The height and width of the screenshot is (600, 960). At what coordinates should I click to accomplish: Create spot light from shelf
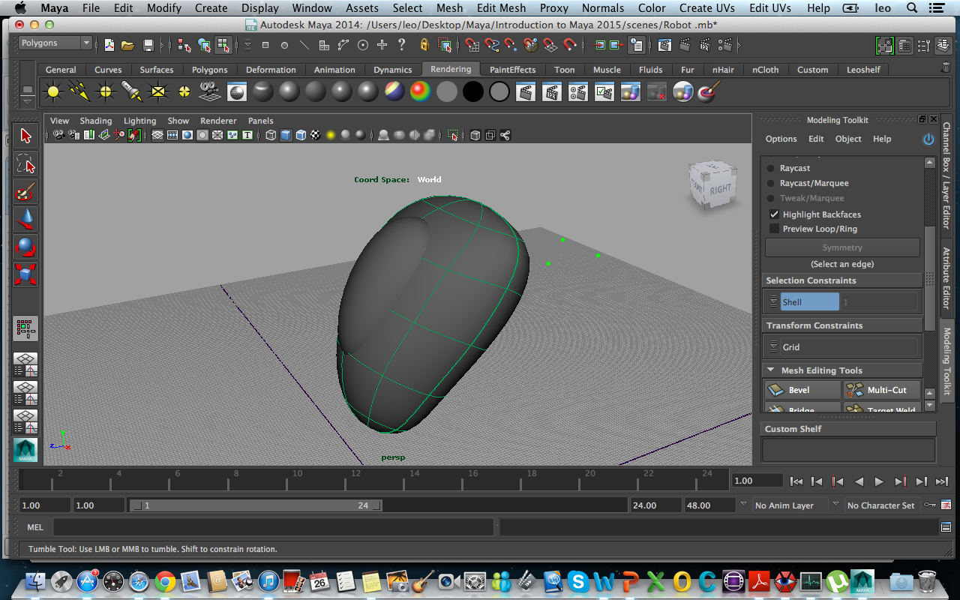point(131,92)
